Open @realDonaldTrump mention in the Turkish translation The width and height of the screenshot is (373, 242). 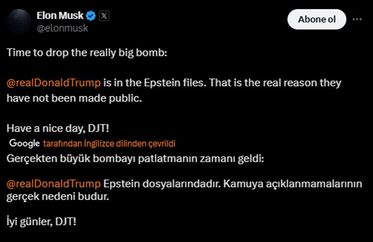click(x=54, y=184)
